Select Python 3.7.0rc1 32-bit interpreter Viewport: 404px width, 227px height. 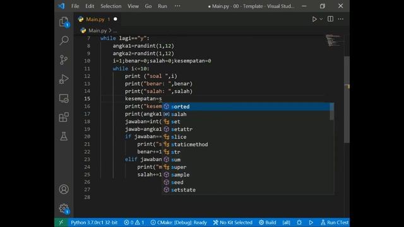coord(94,223)
